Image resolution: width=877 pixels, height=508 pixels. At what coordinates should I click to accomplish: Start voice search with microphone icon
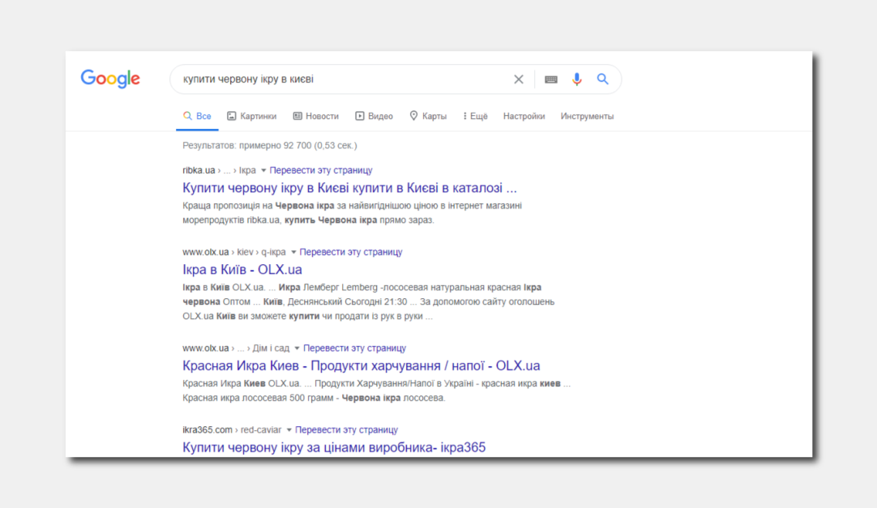tap(576, 79)
